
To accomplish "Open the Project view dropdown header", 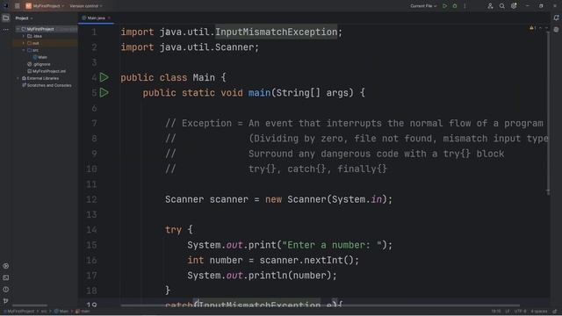I will click(24, 18).
